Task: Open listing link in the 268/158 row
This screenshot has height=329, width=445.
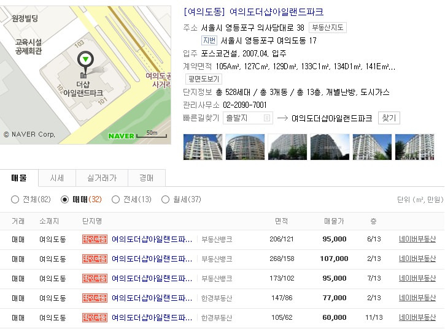Action: point(152,259)
